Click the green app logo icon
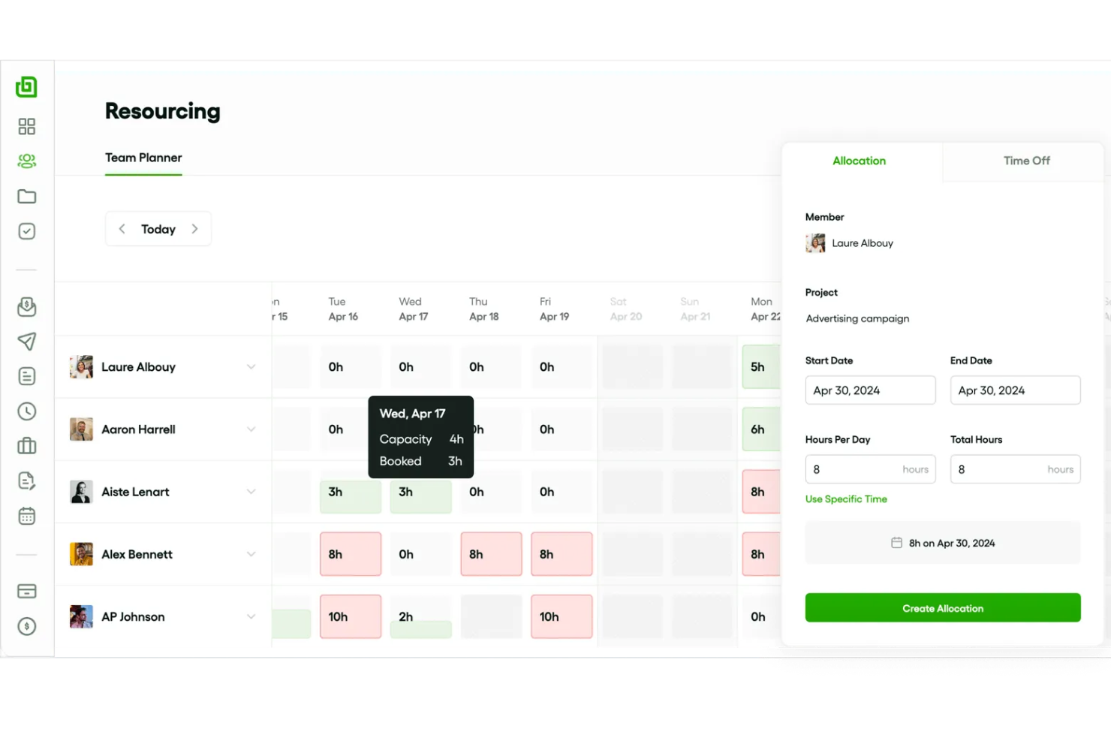1111x741 pixels. [x=26, y=86]
